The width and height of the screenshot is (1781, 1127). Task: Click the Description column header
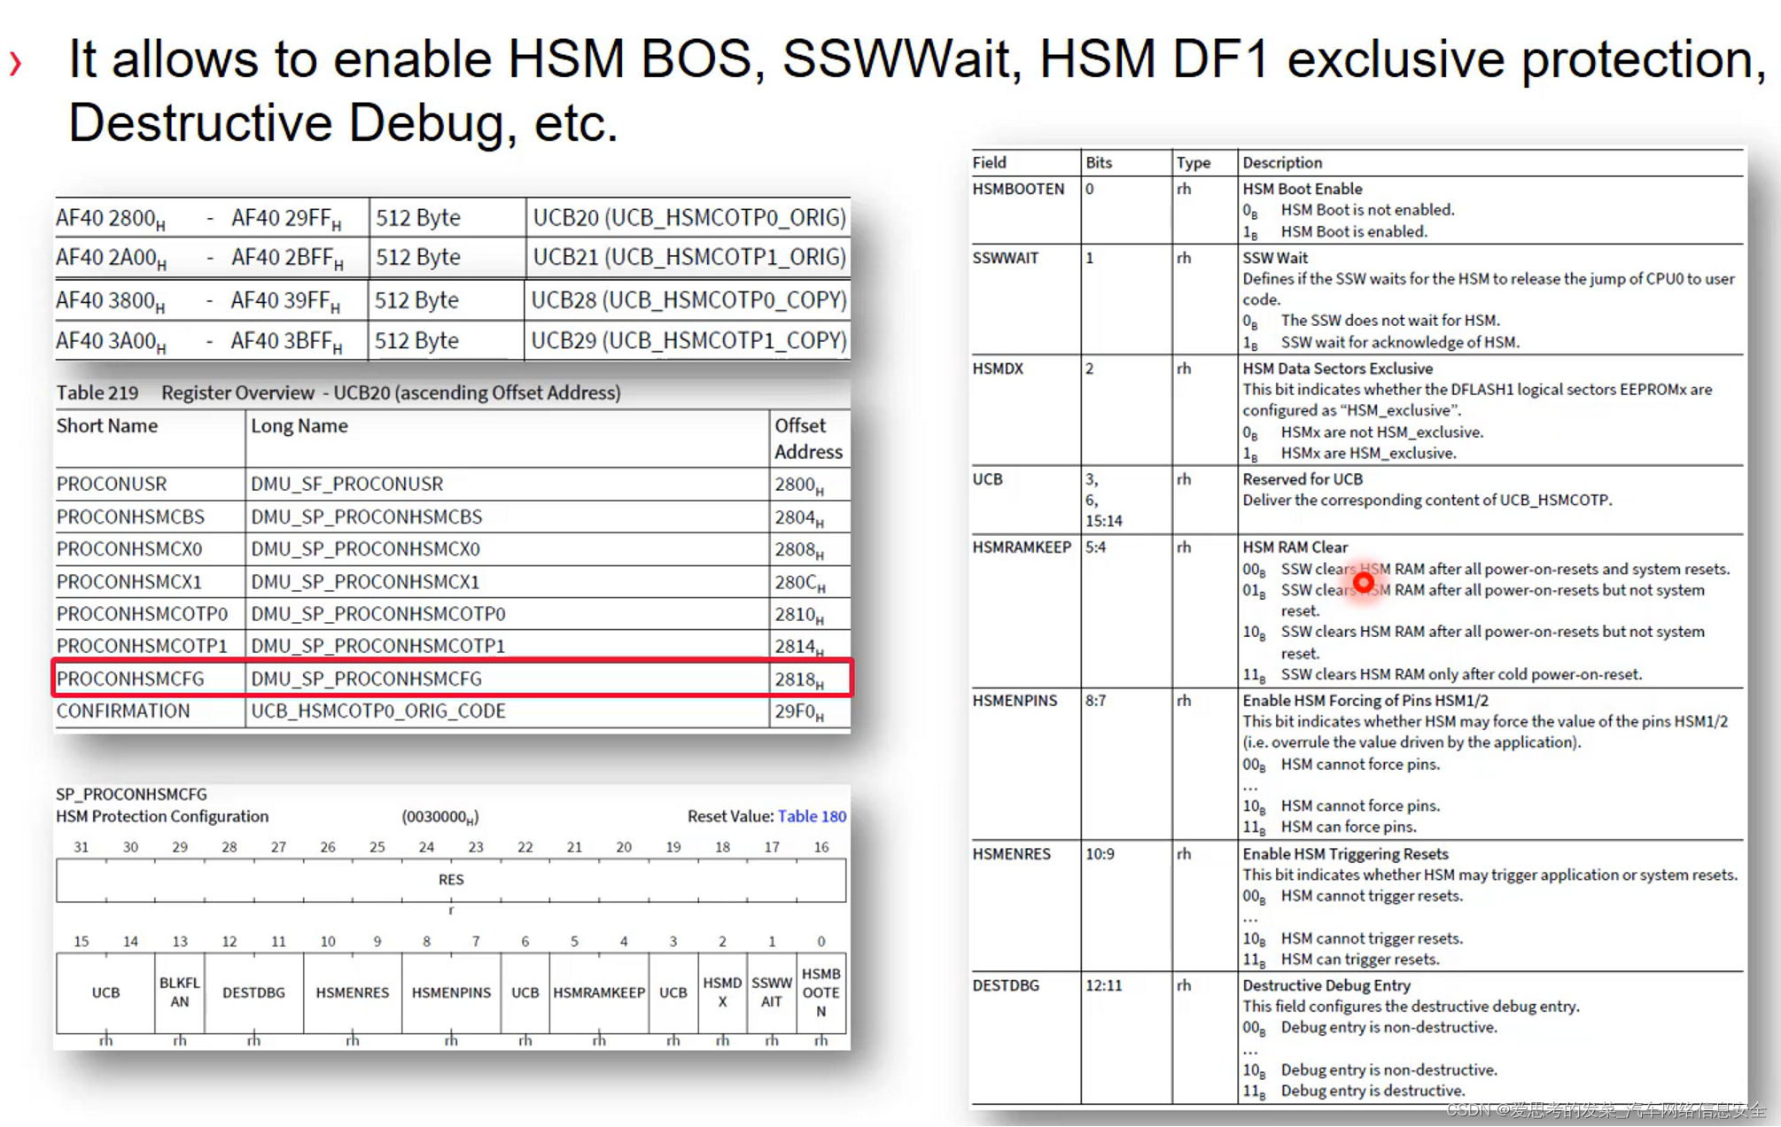pos(1281,162)
